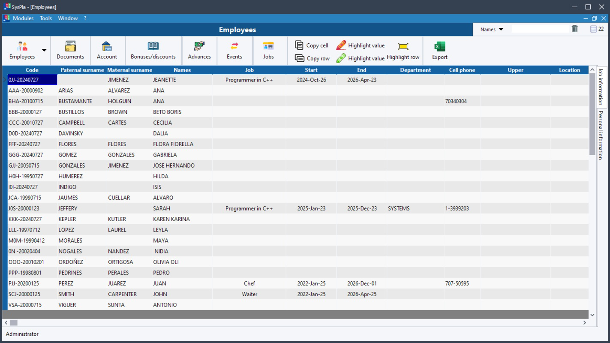Viewport: 610px width, 343px height.
Task: Open the Account module
Action: (107, 51)
